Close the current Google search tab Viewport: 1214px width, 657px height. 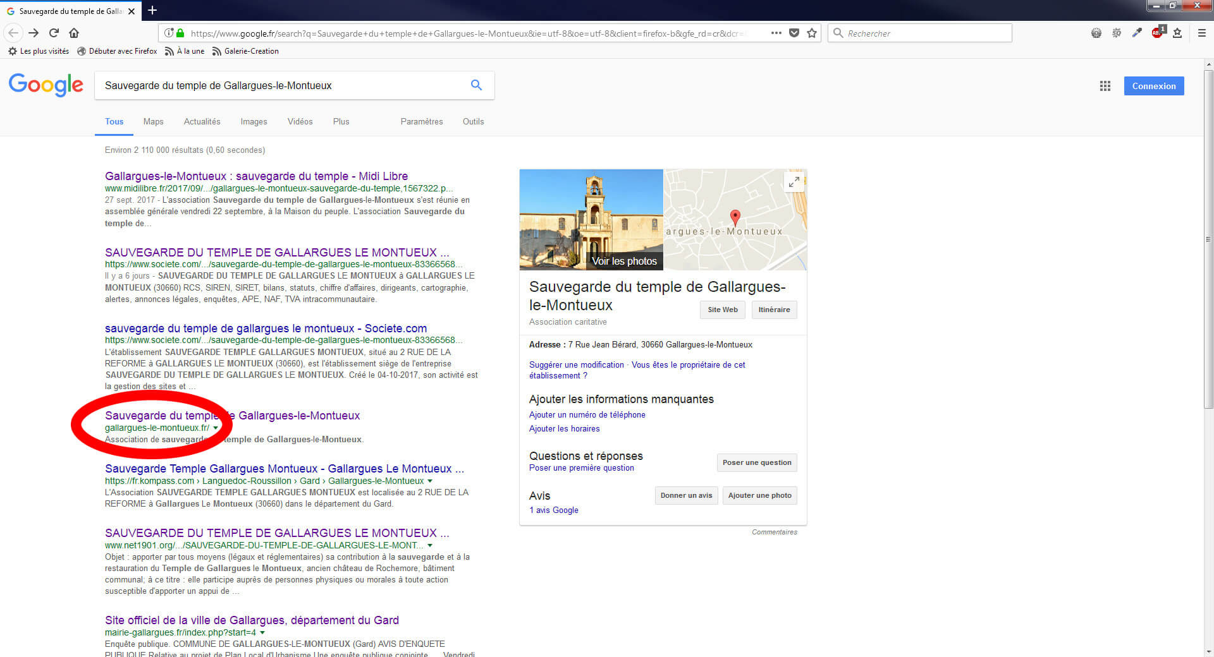[x=132, y=11]
